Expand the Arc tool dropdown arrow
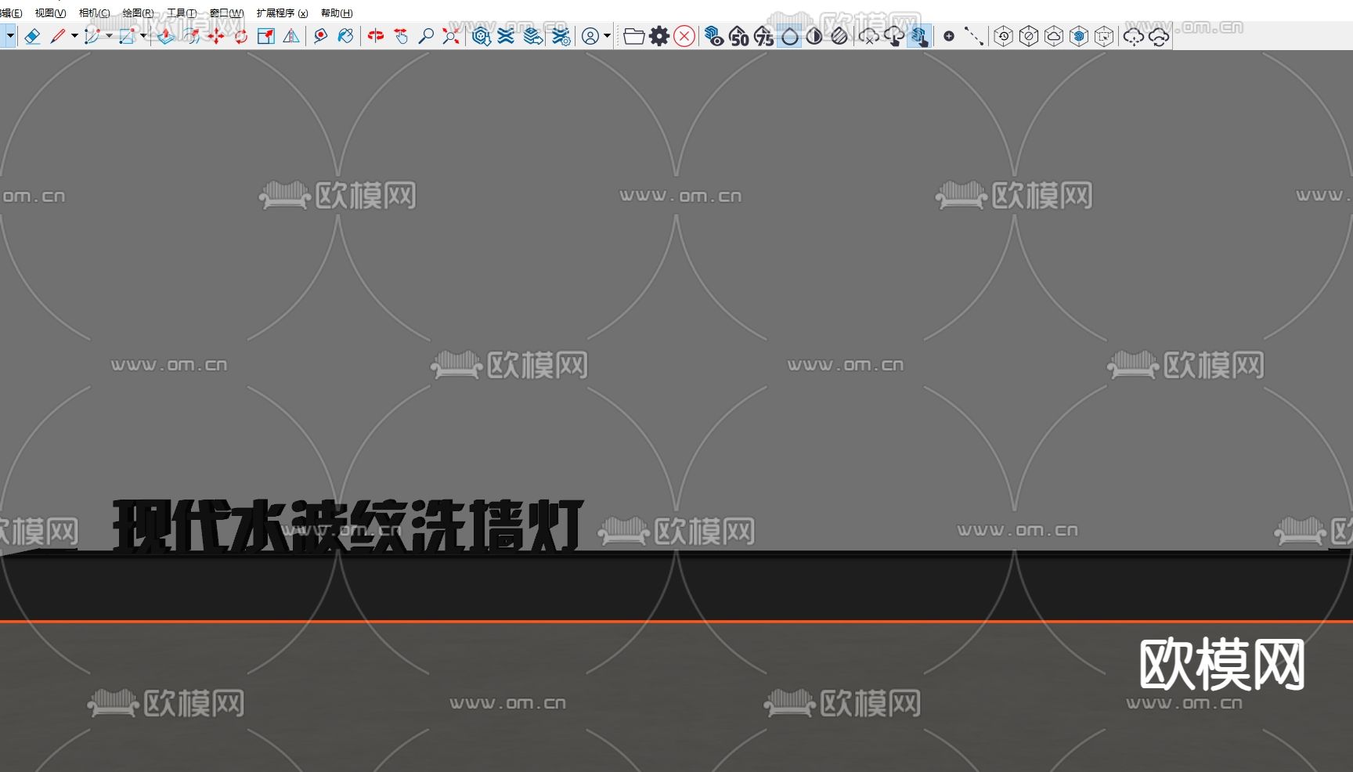Screen dimensions: 1353x772 pyautogui.click(x=109, y=36)
